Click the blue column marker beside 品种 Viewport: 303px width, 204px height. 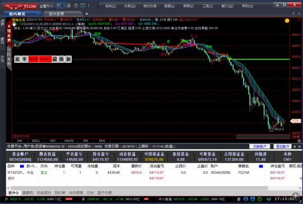point(22,166)
